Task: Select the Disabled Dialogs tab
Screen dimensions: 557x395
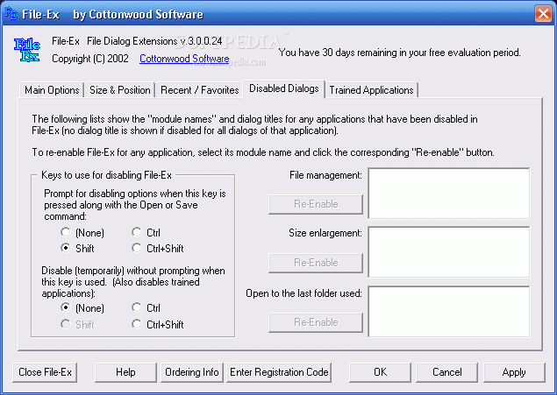Action: [x=284, y=88]
